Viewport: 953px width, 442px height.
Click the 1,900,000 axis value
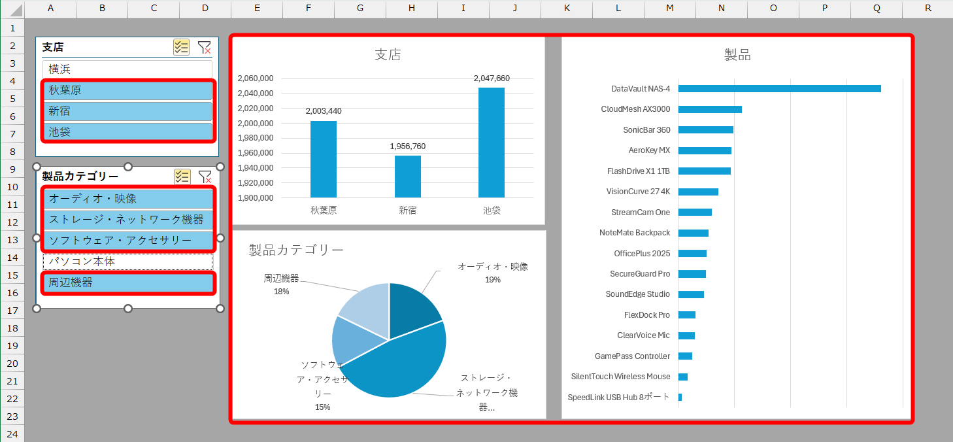click(x=256, y=197)
